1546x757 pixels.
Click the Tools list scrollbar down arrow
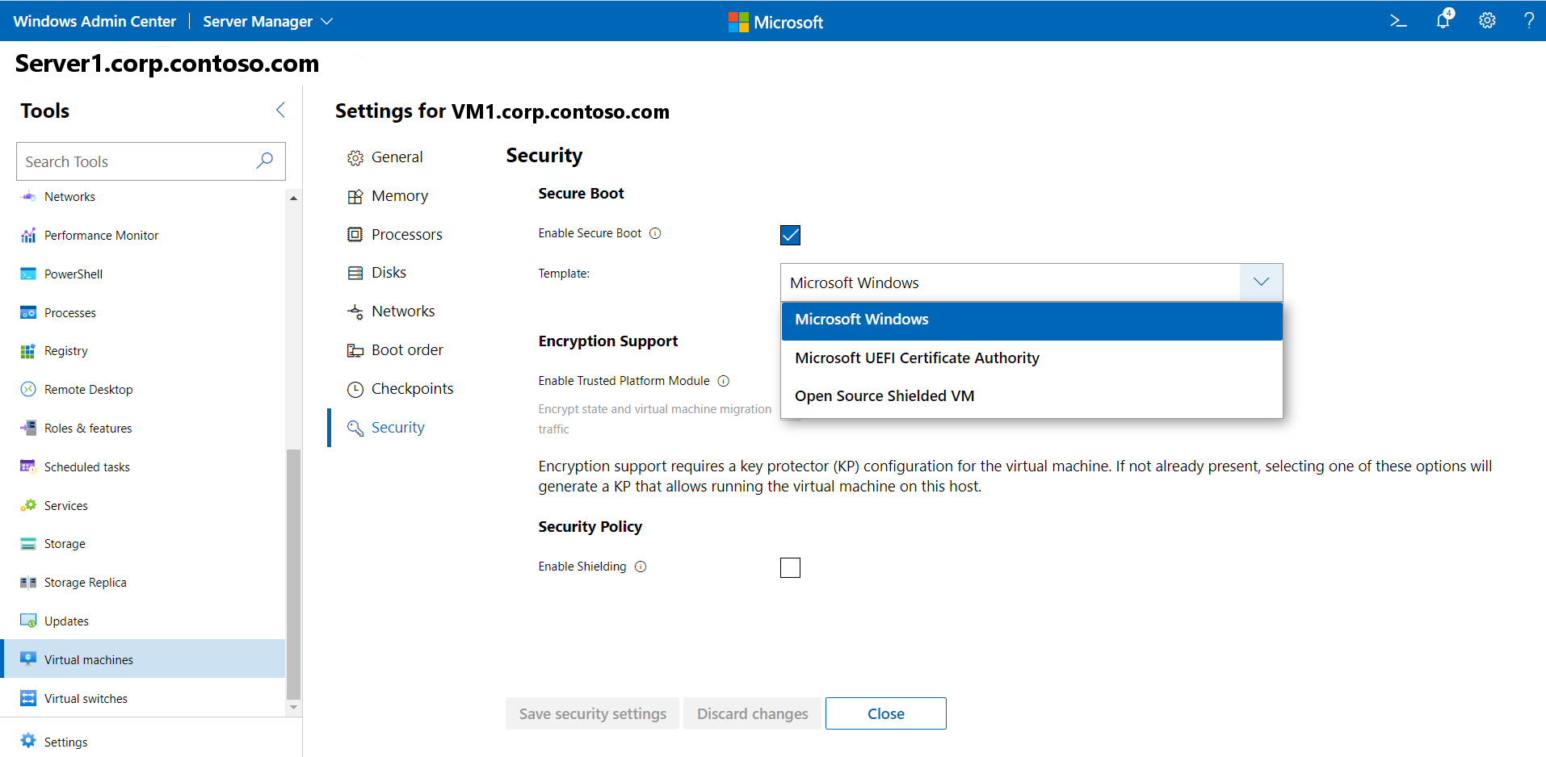pyautogui.click(x=293, y=707)
